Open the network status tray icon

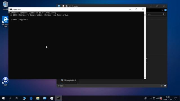(154, 98)
